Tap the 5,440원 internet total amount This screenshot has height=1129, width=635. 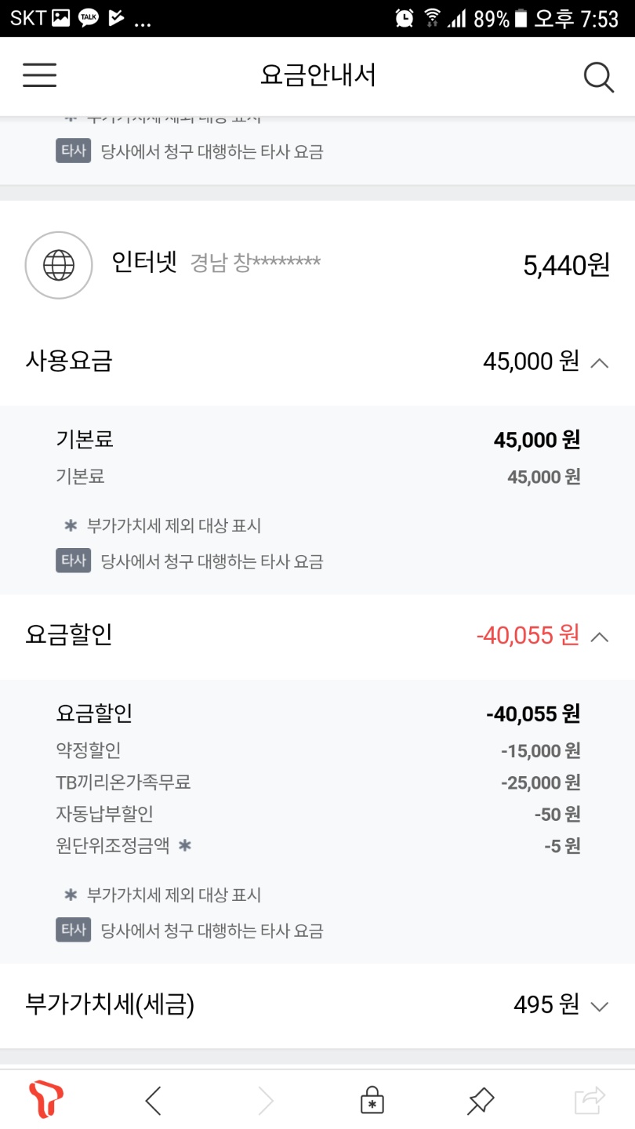pyautogui.click(x=566, y=266)
